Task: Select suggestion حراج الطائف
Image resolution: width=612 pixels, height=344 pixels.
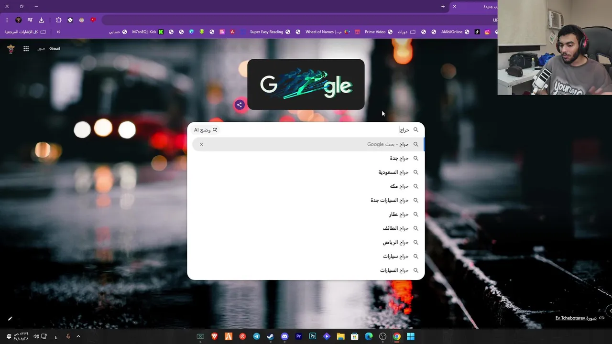Action: point(306,228)
